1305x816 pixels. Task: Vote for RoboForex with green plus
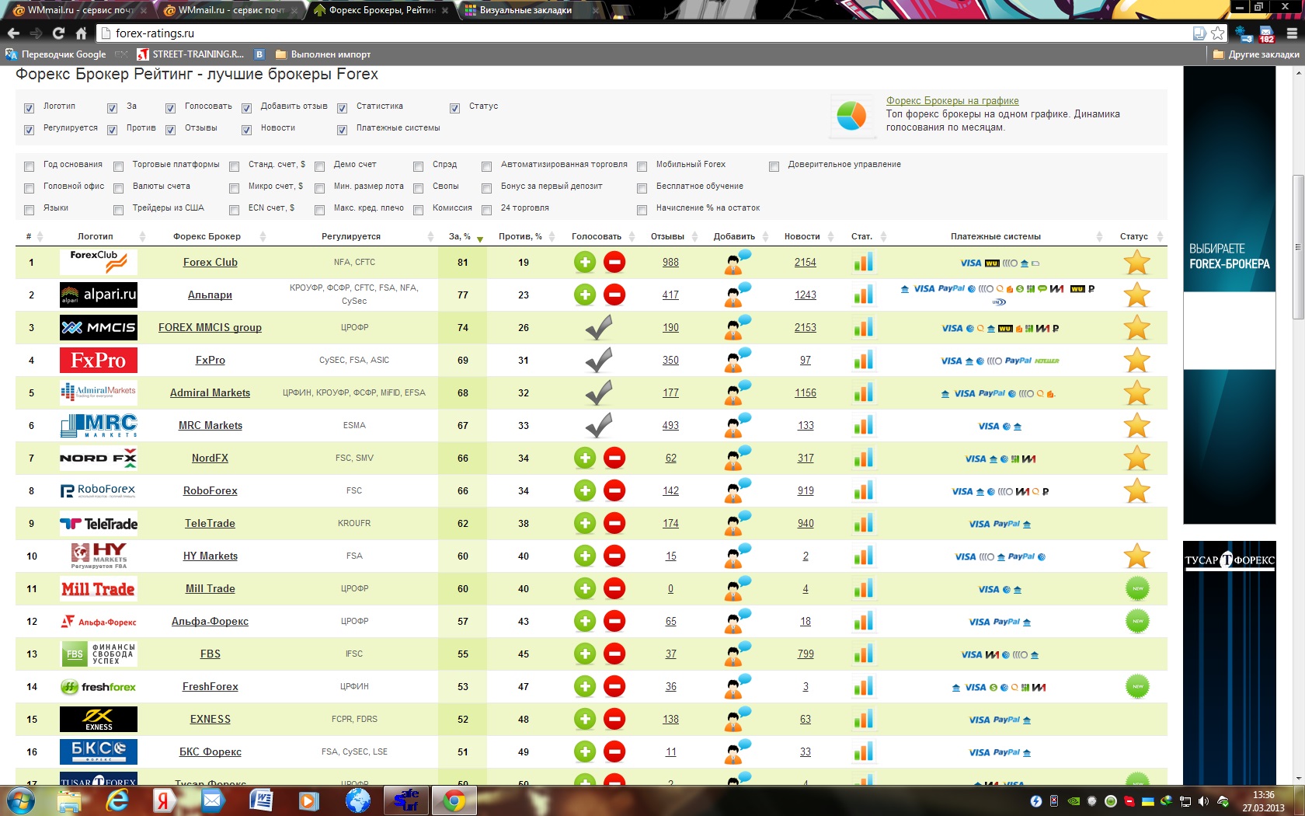pyautogui.click(x=585, y=490)
